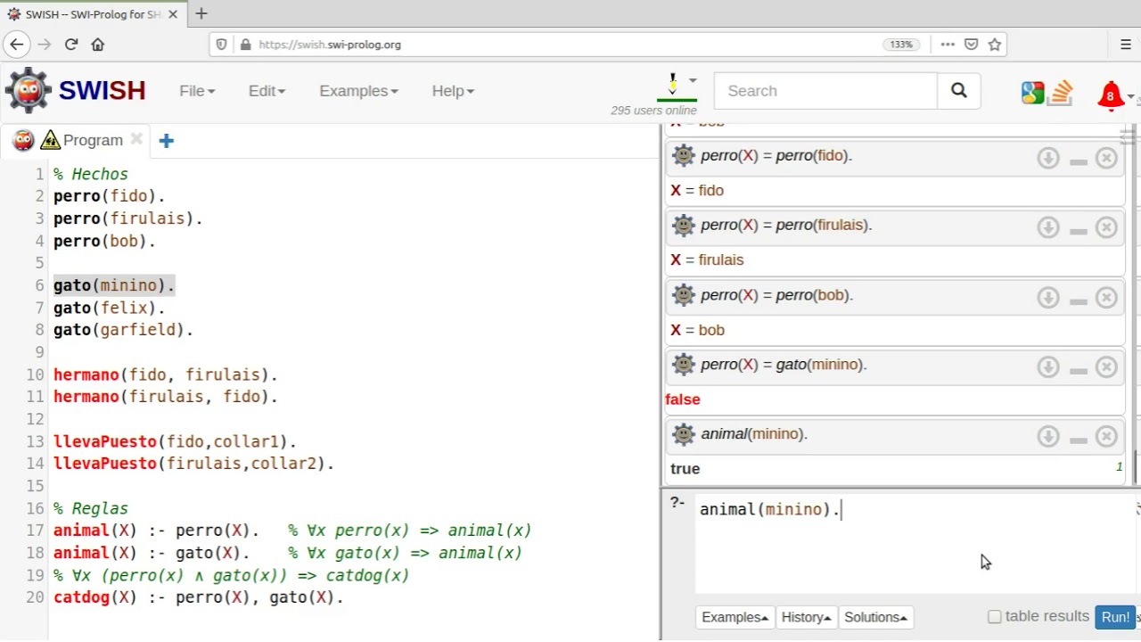Click the magnifier search button
1141x642 pixels.
(x=959, y=91)
